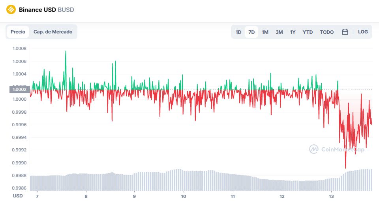
Task: Click the 0.9996 y-axis label
Action: click(x=19, y=125)
